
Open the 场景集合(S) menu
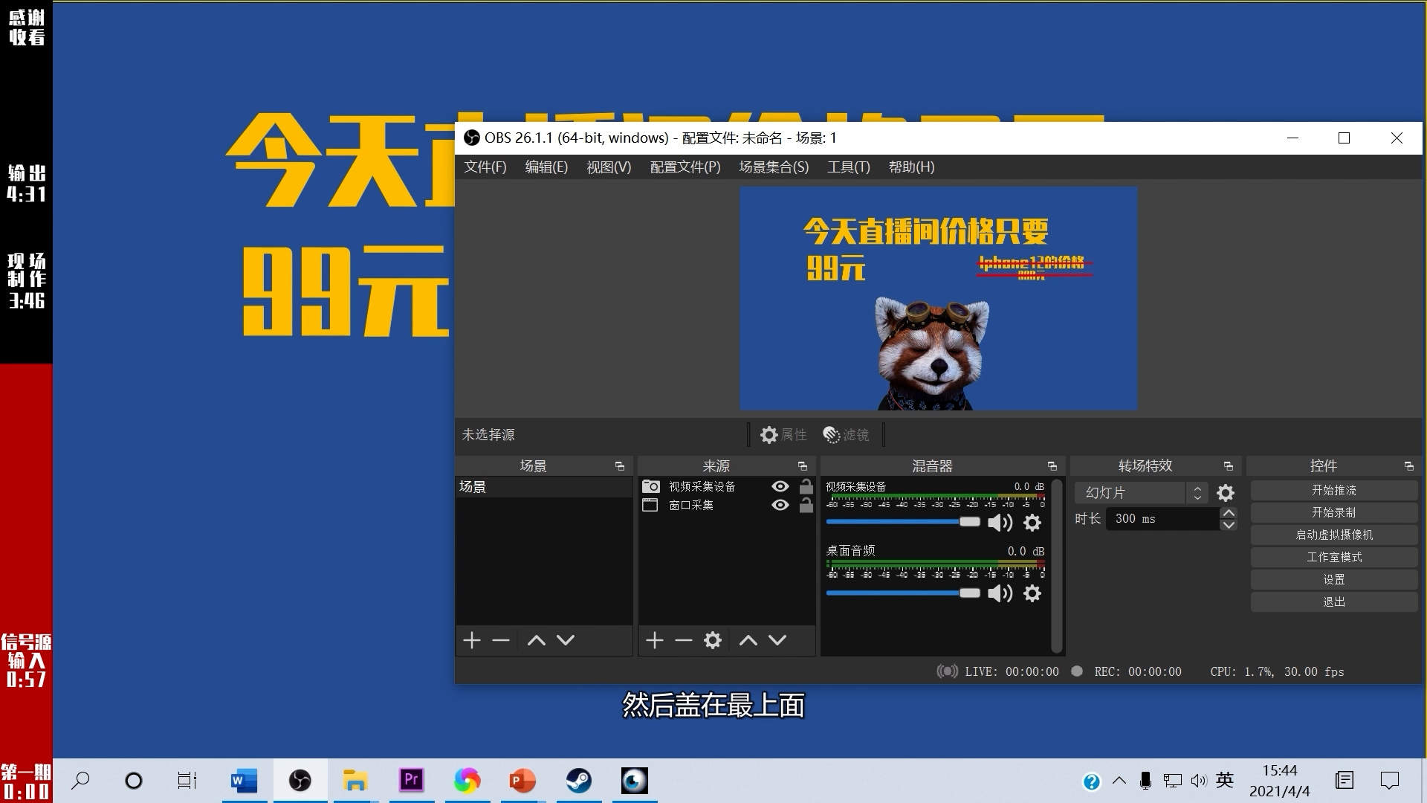(773, 167)
